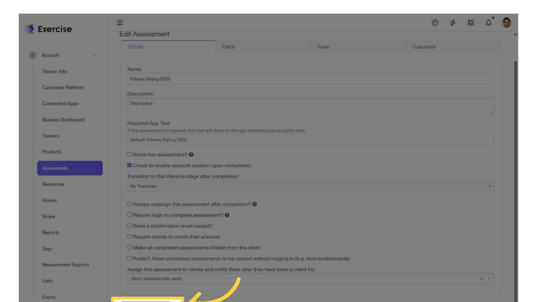Click the Required App Text field
Viewport: 537px width, 302px height.
(310, 140)
